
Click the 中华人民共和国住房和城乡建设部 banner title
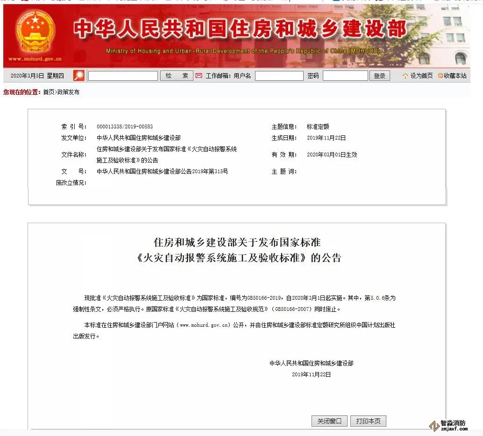point(240,29)
